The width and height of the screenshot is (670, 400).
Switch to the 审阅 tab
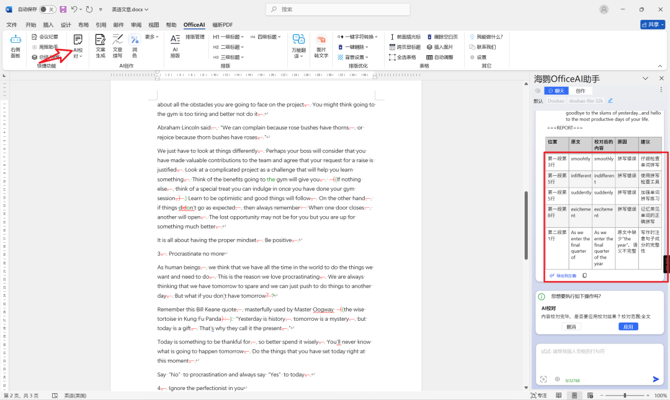point(136,25)
